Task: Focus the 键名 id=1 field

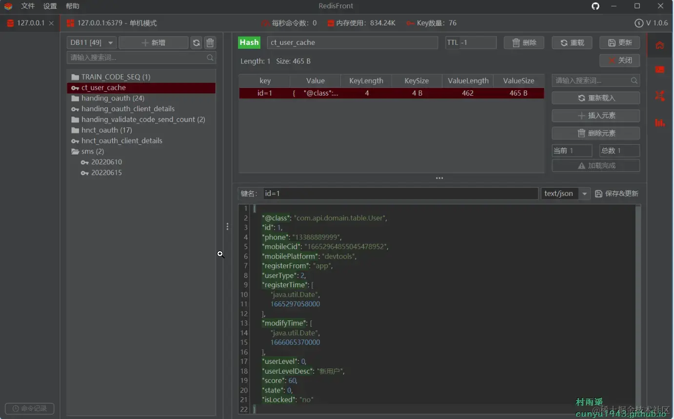Action: 401,194
